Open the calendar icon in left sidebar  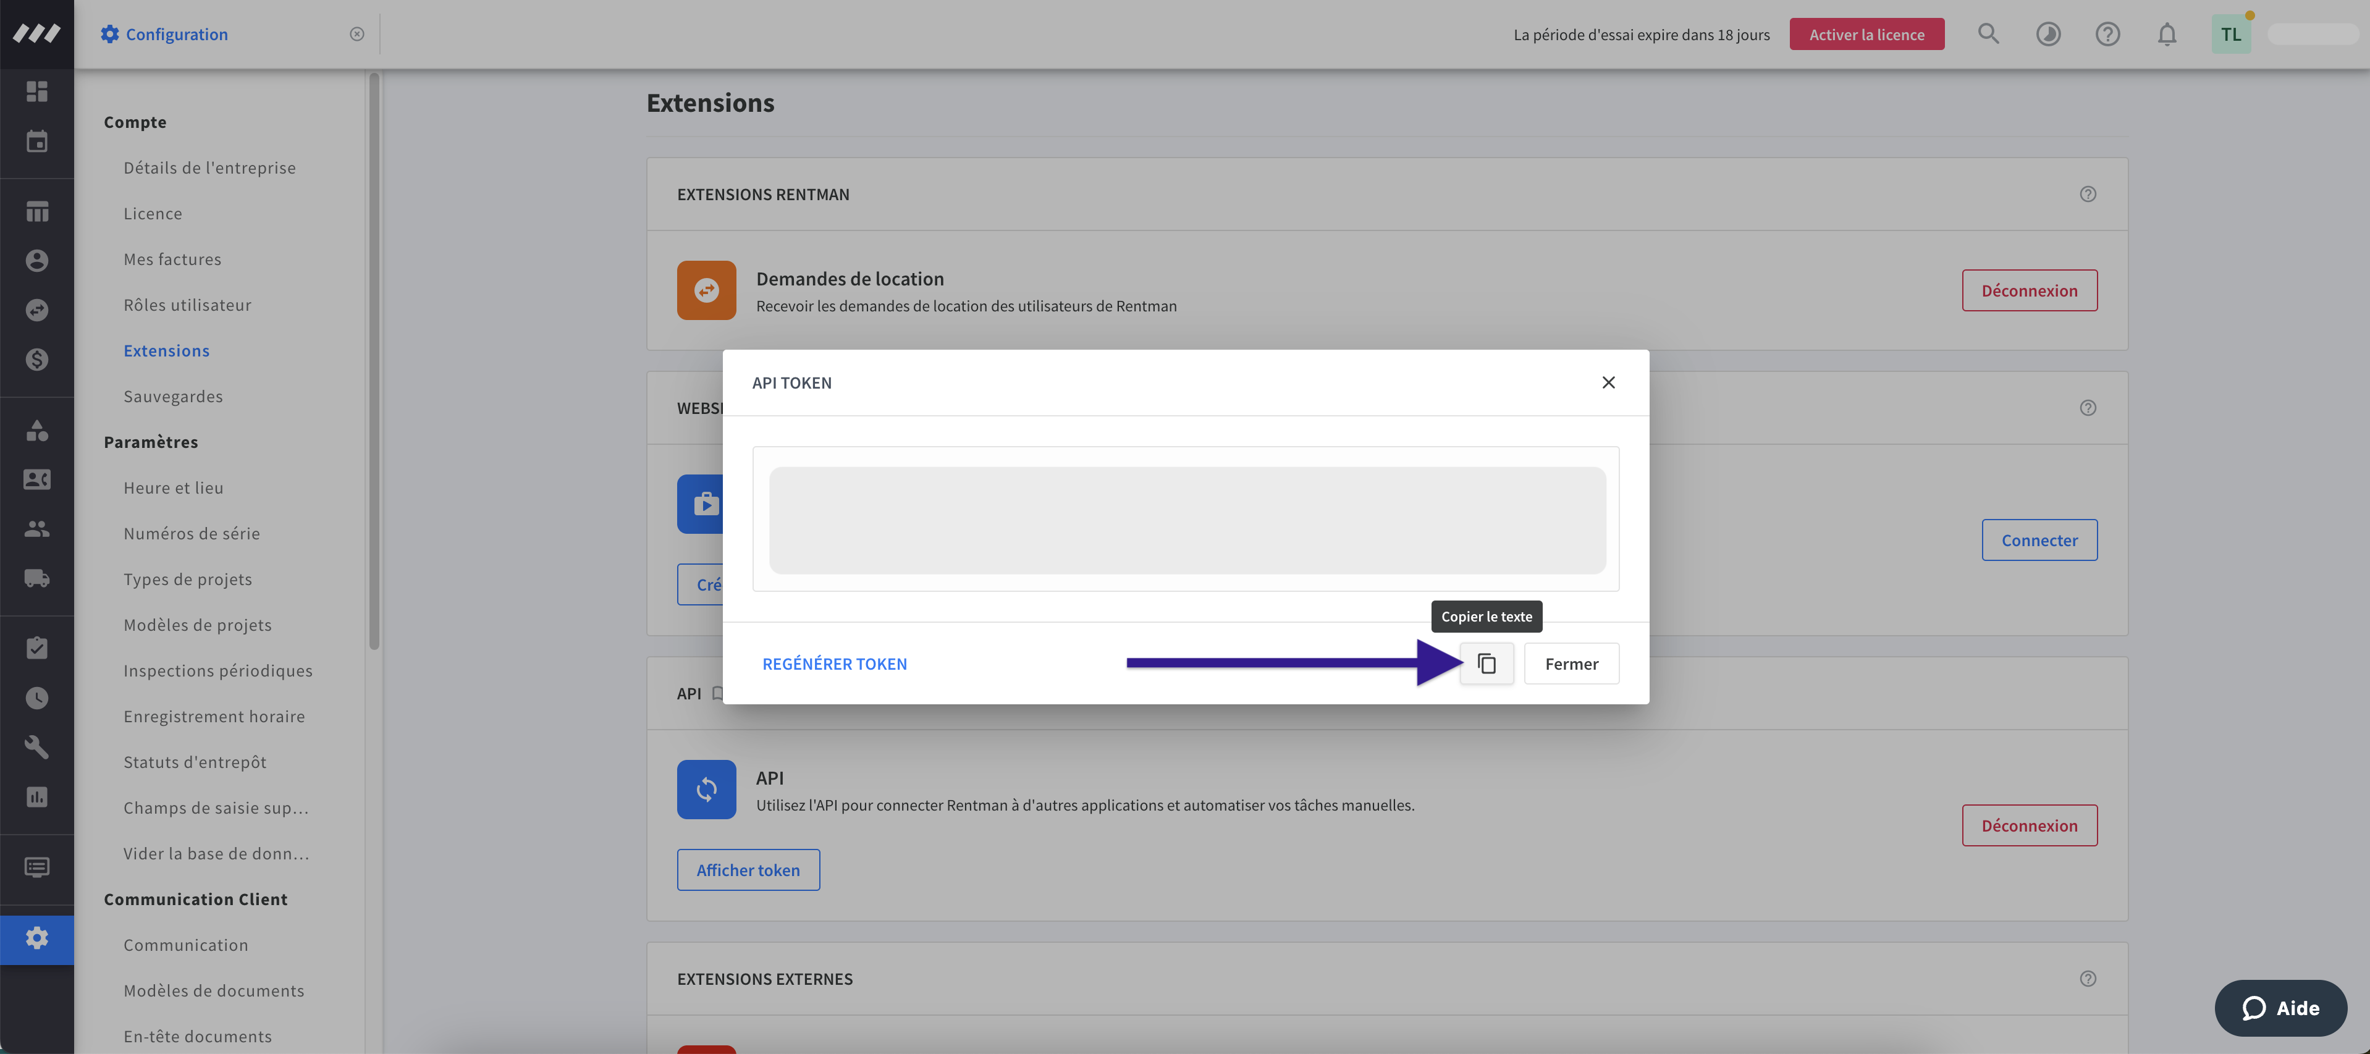tap(37, 141)
